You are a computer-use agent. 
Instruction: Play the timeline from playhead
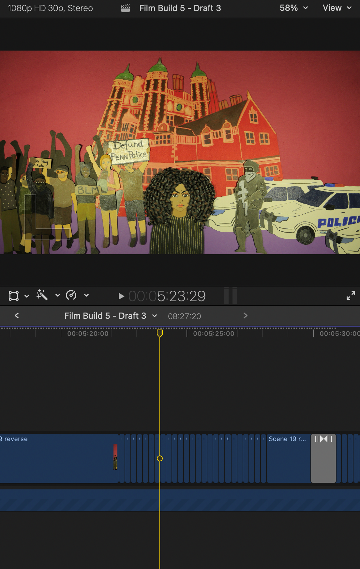121,296
